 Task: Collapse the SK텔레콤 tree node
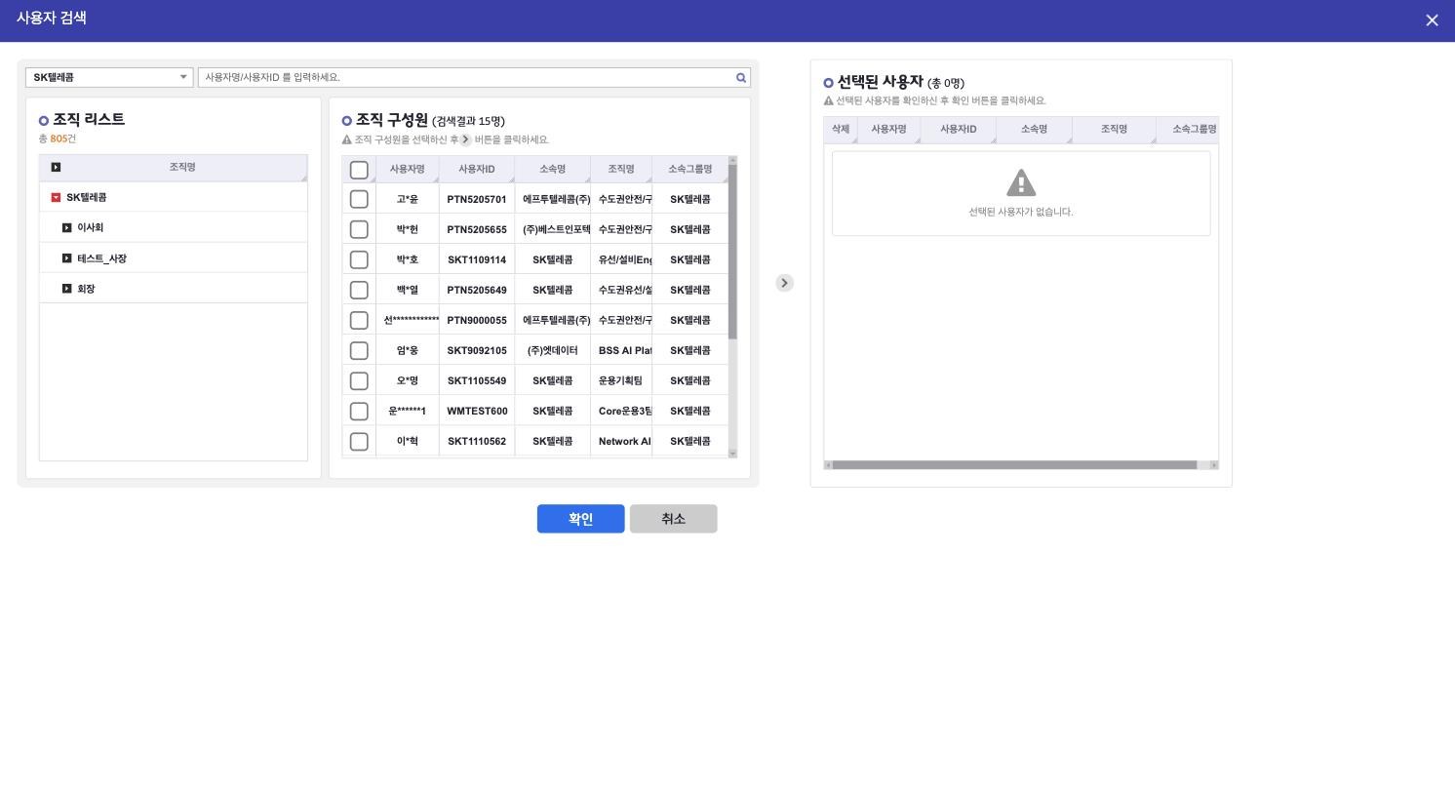[56, 198]
